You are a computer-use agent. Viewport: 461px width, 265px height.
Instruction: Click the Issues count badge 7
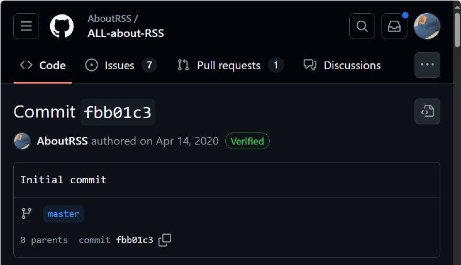pos(149,65)
